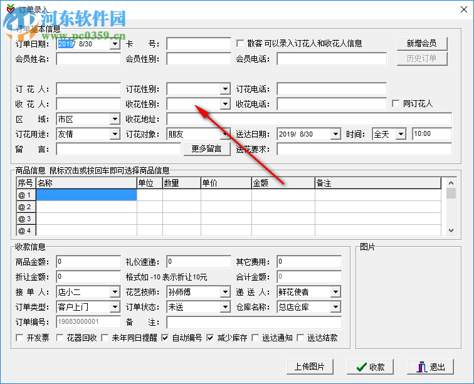Click the 商品金额 input field
This screenshot has height=384, width=474.
pos(88,262)
